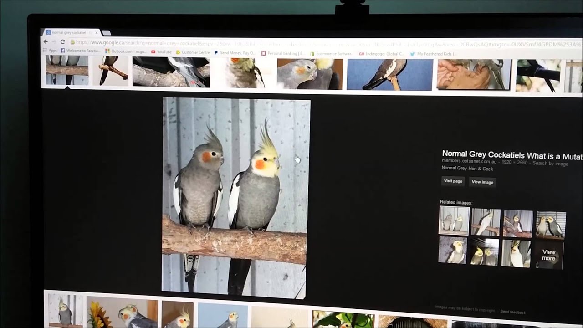Open the Customer Centre bookmark
This screenshot has width=583, height=328.
click(193, 52)
